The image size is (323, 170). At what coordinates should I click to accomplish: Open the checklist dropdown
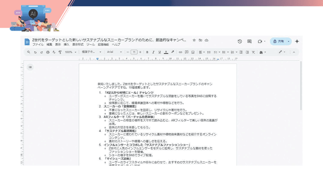(x=217, y=52)
